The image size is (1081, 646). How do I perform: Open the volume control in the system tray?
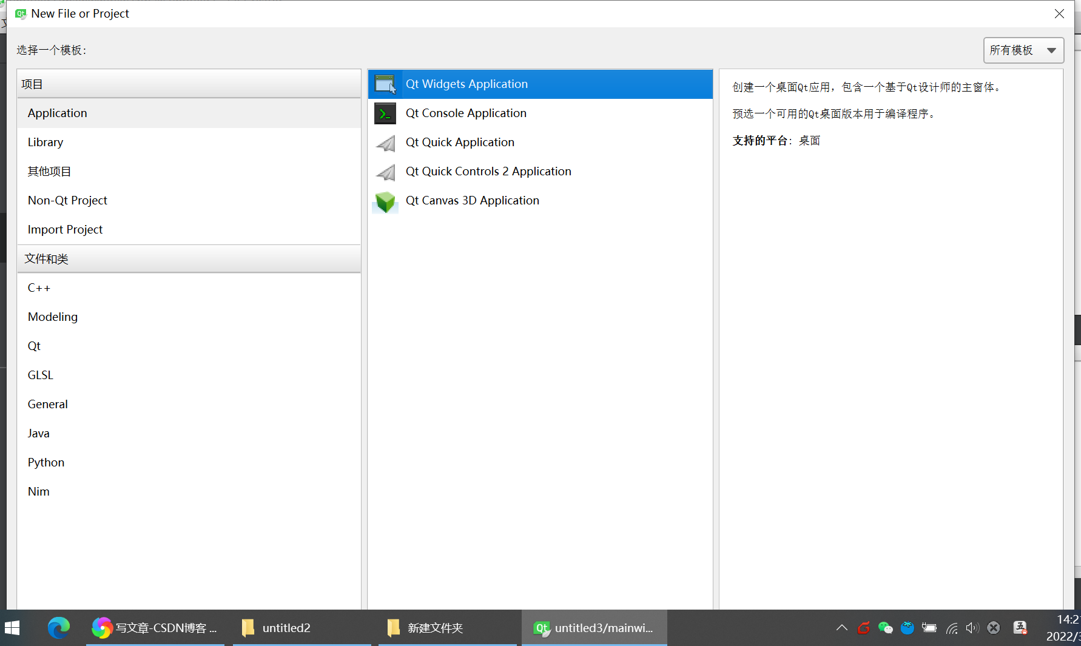972,628
